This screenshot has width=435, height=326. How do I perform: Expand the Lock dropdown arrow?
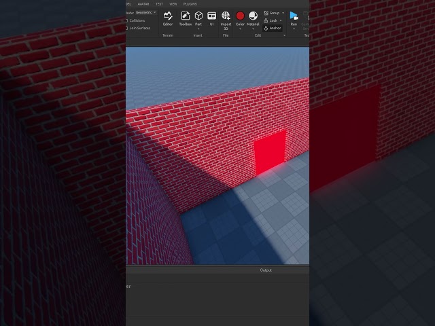click(x=281, y=20)
